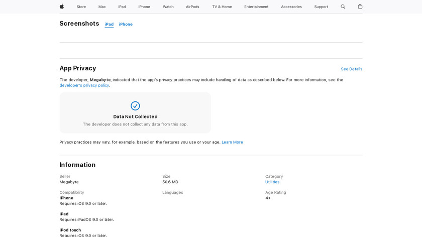Navigate to TV & Home
Image resolution: width=422 pixels, height=237 pixels.
[x=222, y=7]
